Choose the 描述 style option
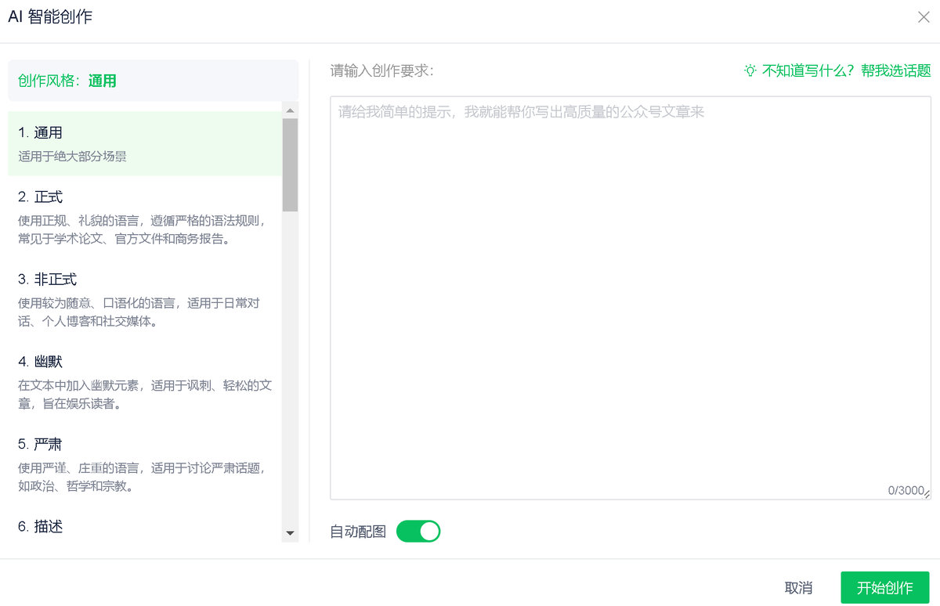Image resolution: width=940 pixels, height=606 pixels. (145, 527)
